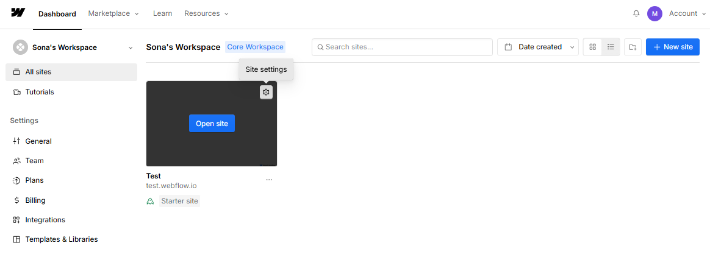Screen dimensions: 710x257
Task: Select All sites in the sidebar
Action: point(71,72)
